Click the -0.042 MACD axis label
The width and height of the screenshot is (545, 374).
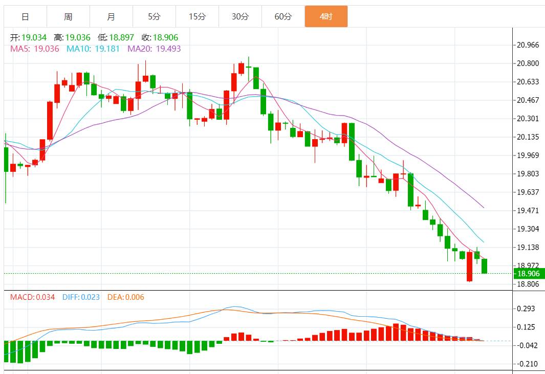(526, 345)
